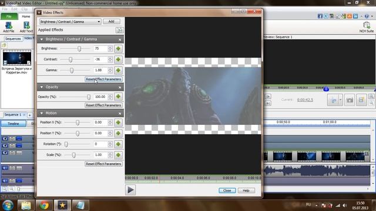Play the effect preview
This screenshot has width=376, height=211.
(130, 190)
